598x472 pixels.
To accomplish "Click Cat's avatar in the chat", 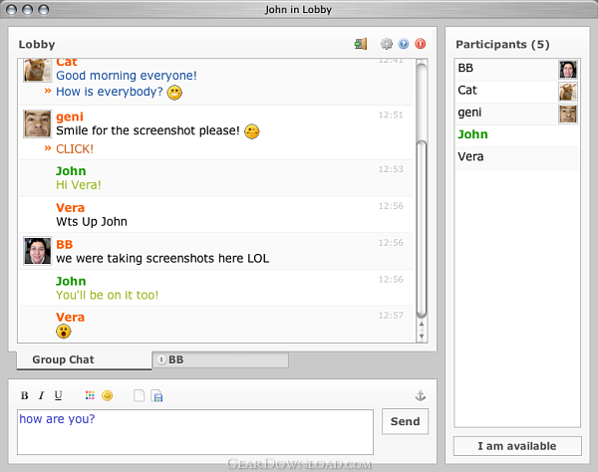I will coord(38,70).
